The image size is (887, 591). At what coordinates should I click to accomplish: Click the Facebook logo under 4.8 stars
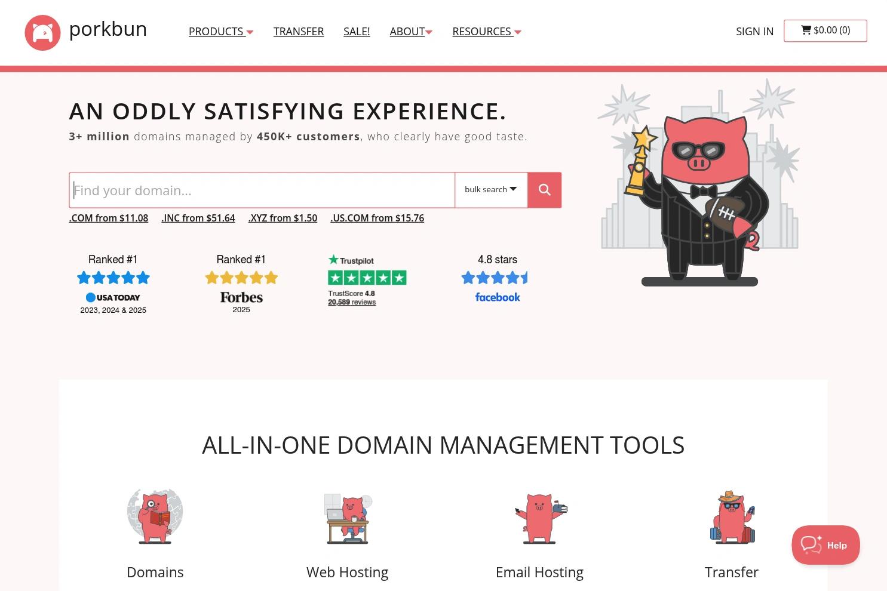(498, 297)
